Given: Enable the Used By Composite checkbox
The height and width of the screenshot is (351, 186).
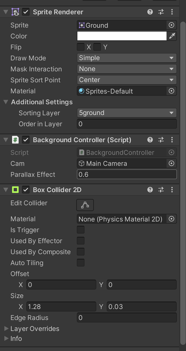Looking at the screenshot, I should tap(81, 252).
